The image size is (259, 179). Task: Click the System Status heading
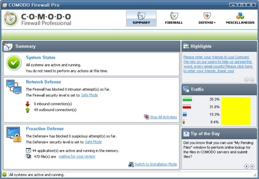(x=41, y=57)
